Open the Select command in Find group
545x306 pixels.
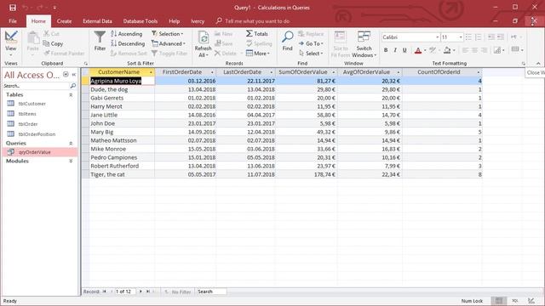tap(311, 54)
